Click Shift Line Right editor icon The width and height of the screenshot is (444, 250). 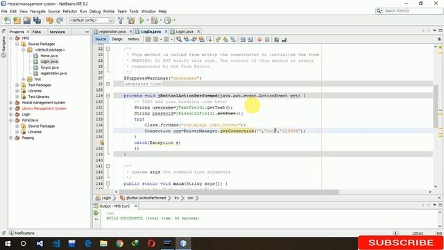(x=250, y=40)
